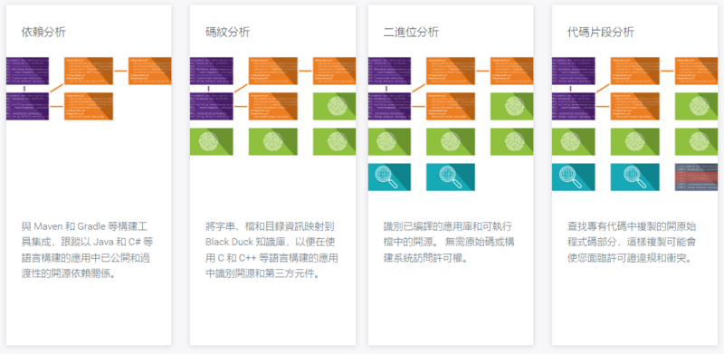Open the 代碼片段分析 card title
724x354 pixels.
coord(600,33)
